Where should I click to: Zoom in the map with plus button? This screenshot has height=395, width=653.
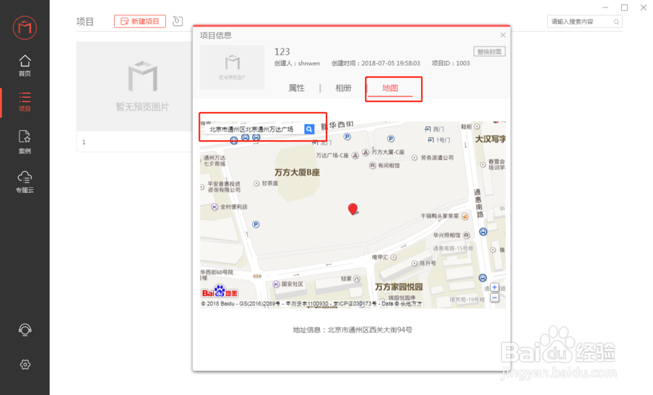494,287
